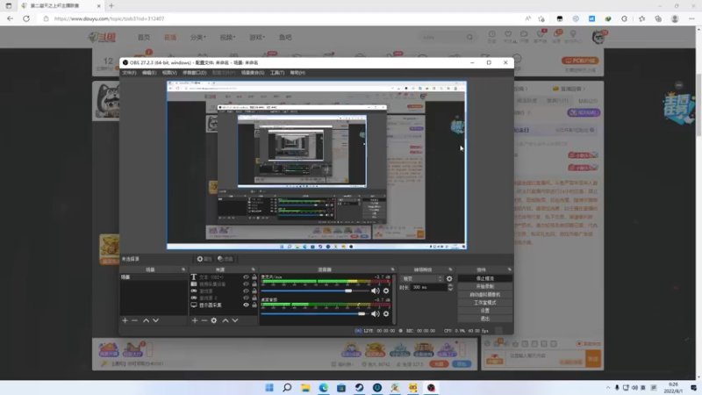Open scene transition properties gear icon

point(449,278)
